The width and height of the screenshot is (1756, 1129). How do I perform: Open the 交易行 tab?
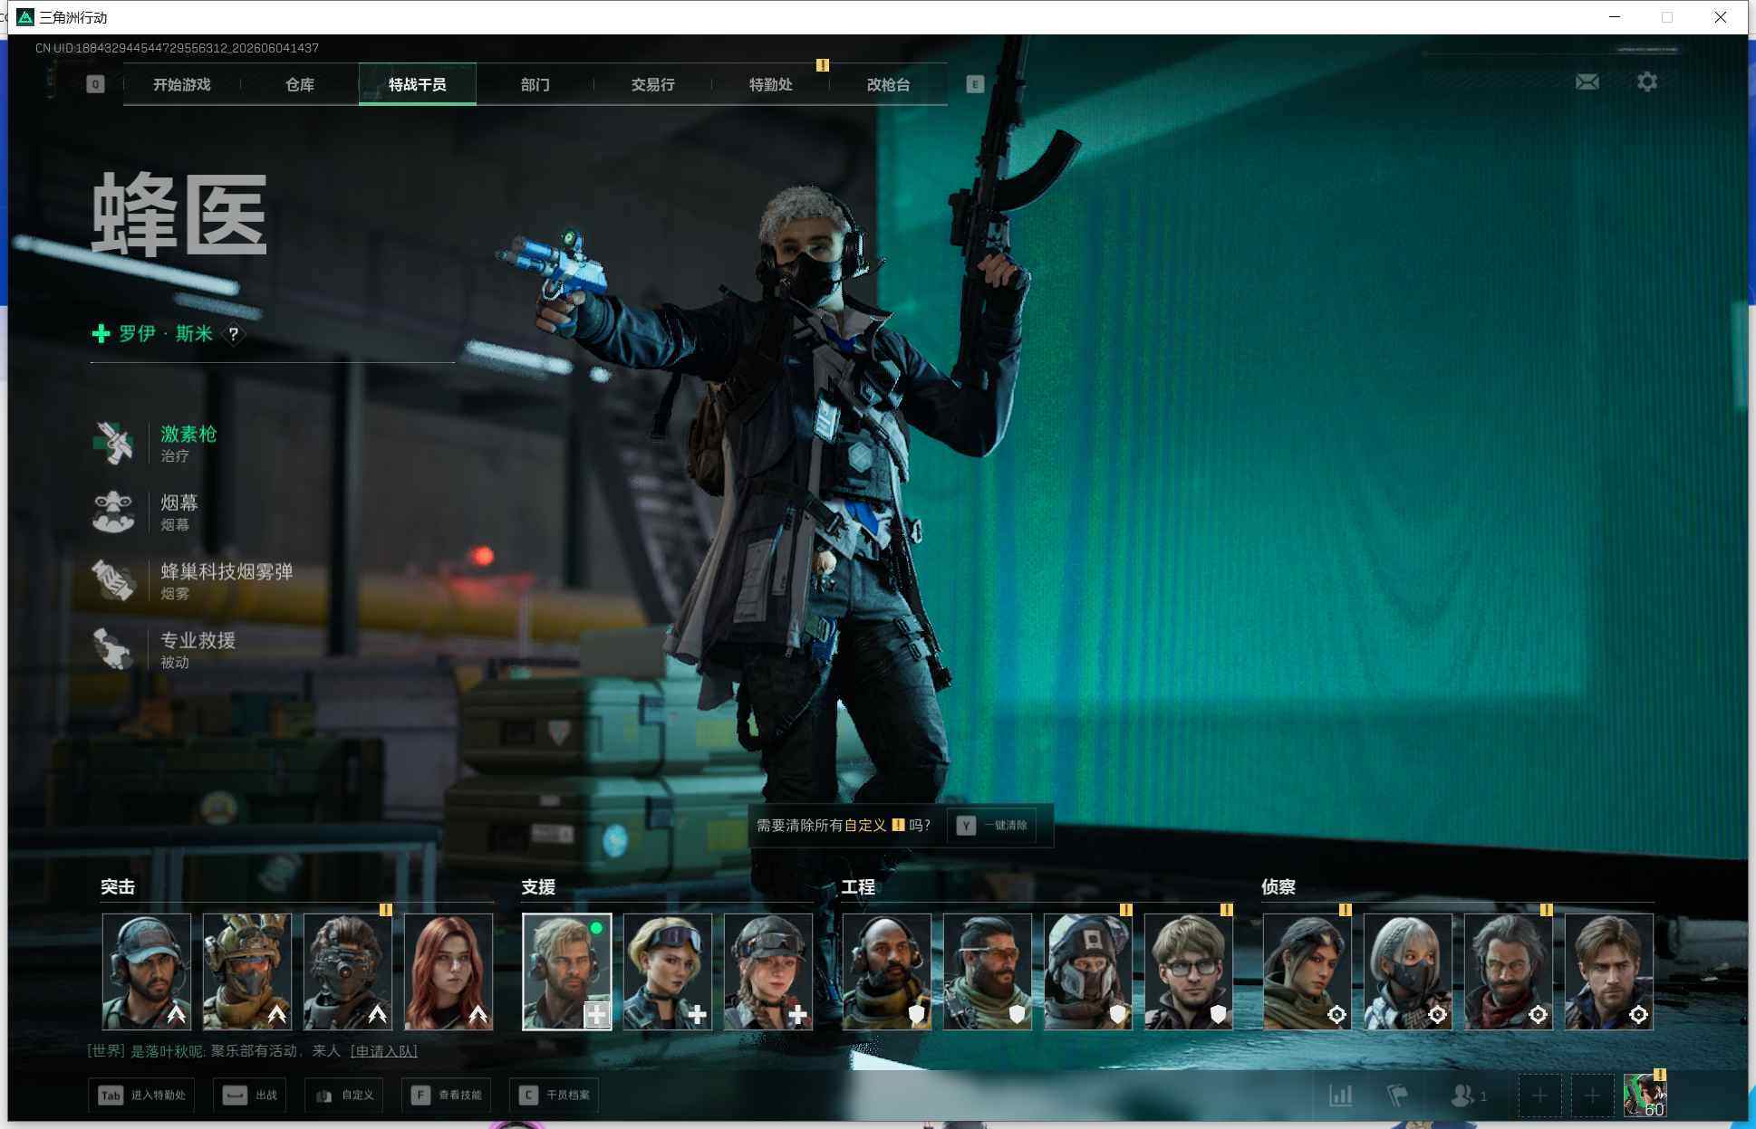pyautogui.click(x=653, y=84)
